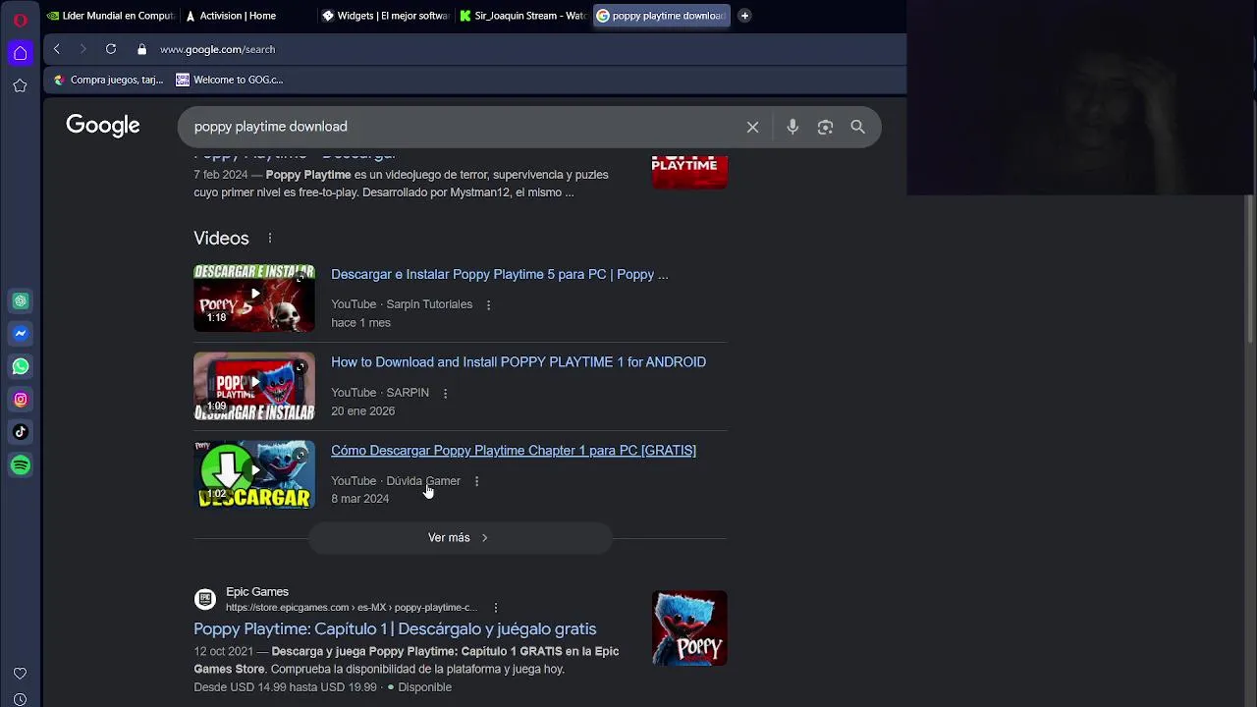Viewport: 1257px width, 707px height.
Task: Switch to Líder Mundial en Comput tab
Action: (110, 16)
